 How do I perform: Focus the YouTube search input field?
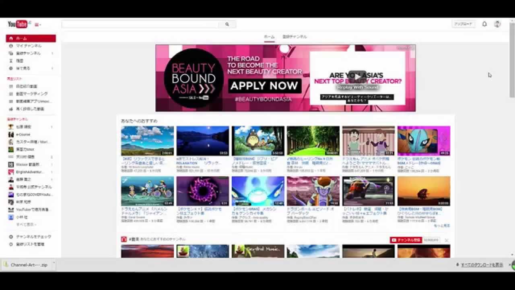coord(140,25)
